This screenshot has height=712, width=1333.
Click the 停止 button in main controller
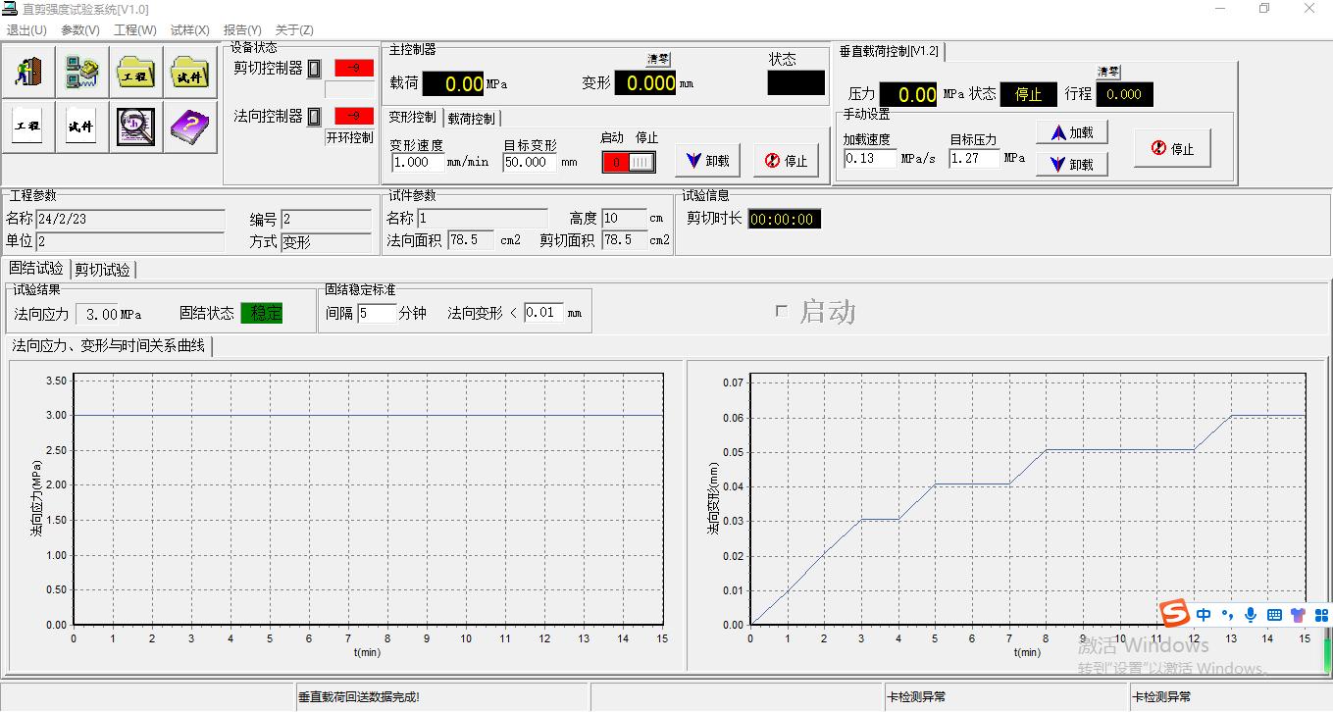tap(787, 161)
